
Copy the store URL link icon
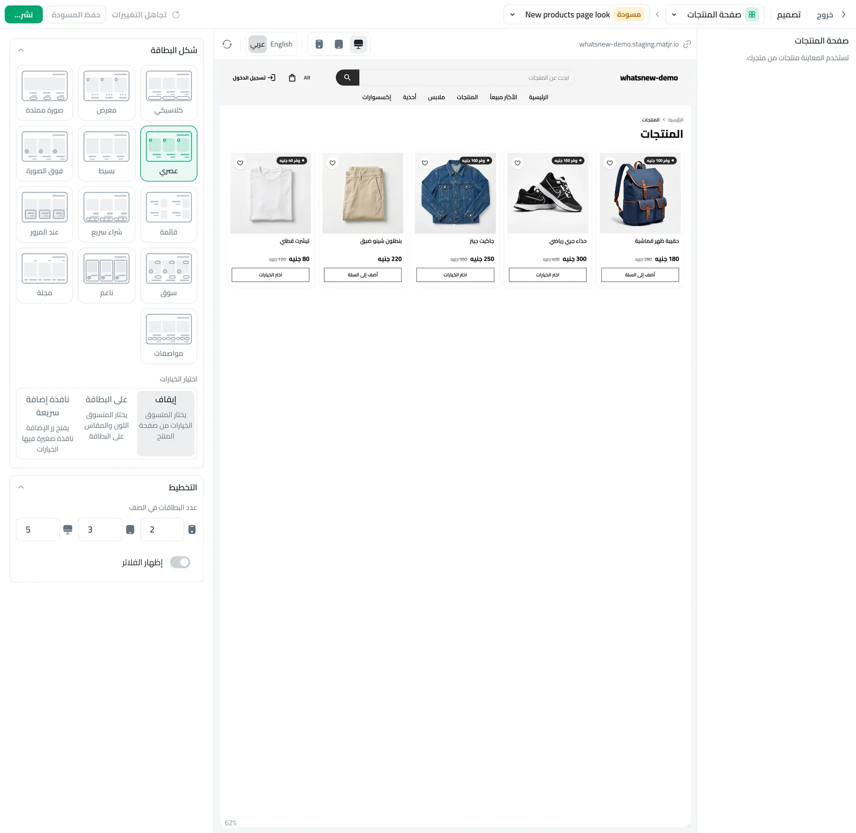coord(687,44)
